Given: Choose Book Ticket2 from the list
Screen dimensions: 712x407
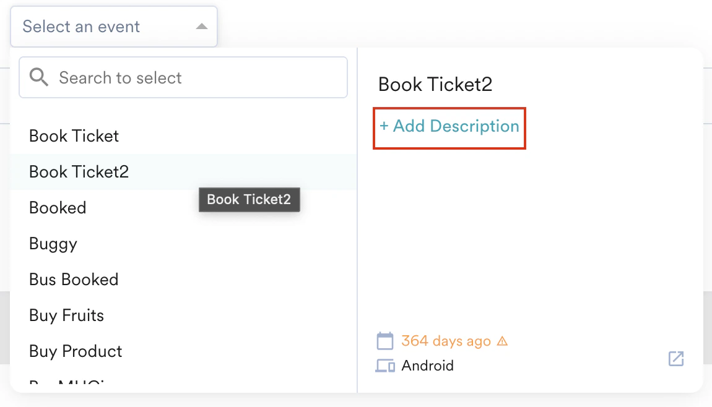Looking at the screenshot, I should pyautogui.click(x=79, y=172).
